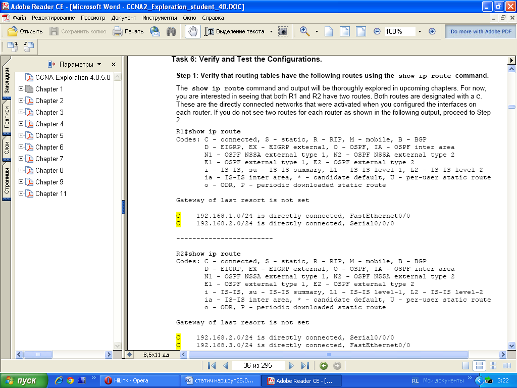Open zoom tool dropdown arrow

click(317, 32)
